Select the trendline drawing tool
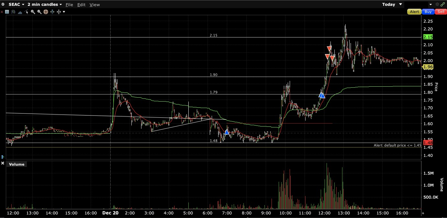The width and height of the screenshot is (447, 218). click(x=26, y=12)
